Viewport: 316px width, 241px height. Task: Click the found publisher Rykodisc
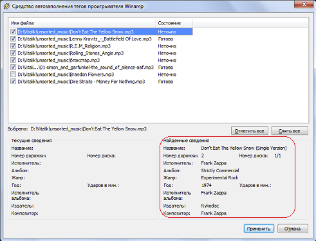coord(210,206)
